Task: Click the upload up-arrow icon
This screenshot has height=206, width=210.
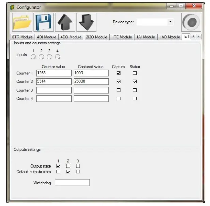Action: tap(65, 22)
